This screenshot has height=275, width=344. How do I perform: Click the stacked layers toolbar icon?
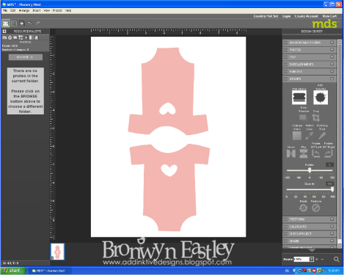(x=22, y=23)
